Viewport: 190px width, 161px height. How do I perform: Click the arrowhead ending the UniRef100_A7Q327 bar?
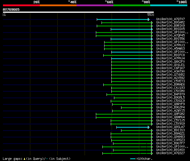click(x=152, y=154)
